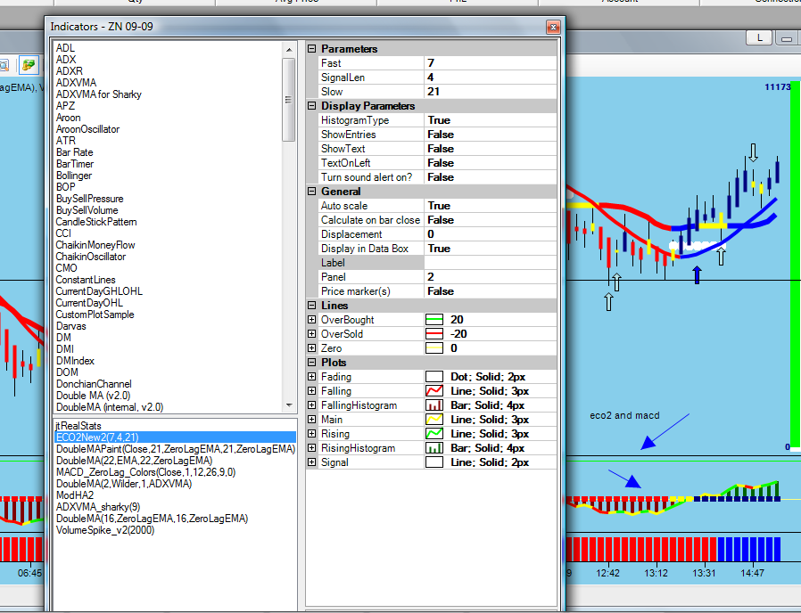Expand the OverSold line settings
The height and width of the screenshot is (613, 801).
(311, 334)
